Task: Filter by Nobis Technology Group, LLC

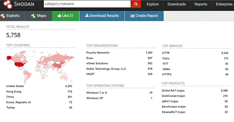Action: tap(106, 69)
